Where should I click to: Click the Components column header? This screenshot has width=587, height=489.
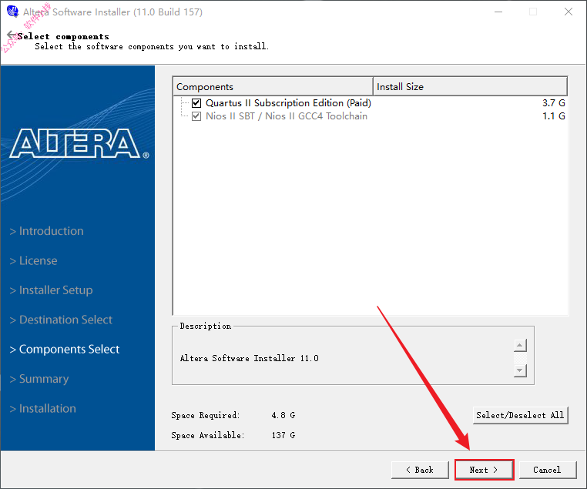point(273,86)
